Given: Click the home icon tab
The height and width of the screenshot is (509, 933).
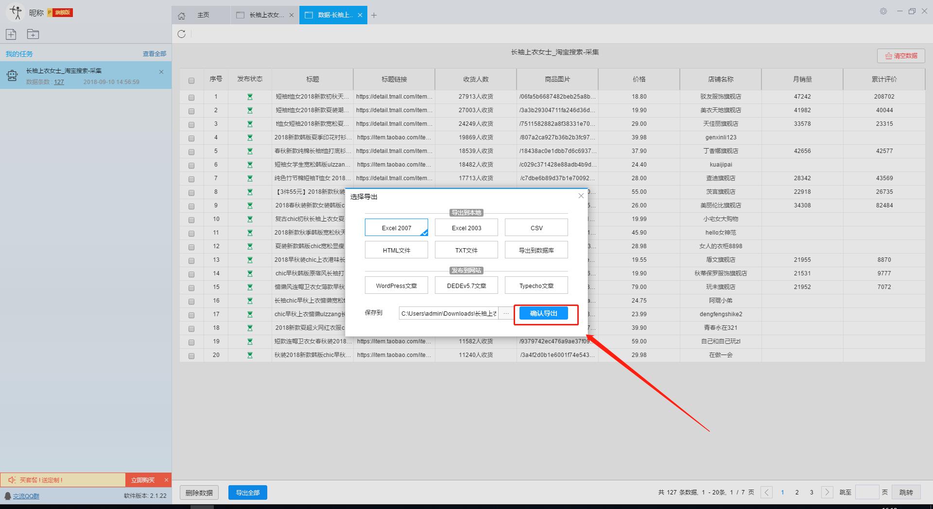Looking at the screenshot, I should coord(181,16).
